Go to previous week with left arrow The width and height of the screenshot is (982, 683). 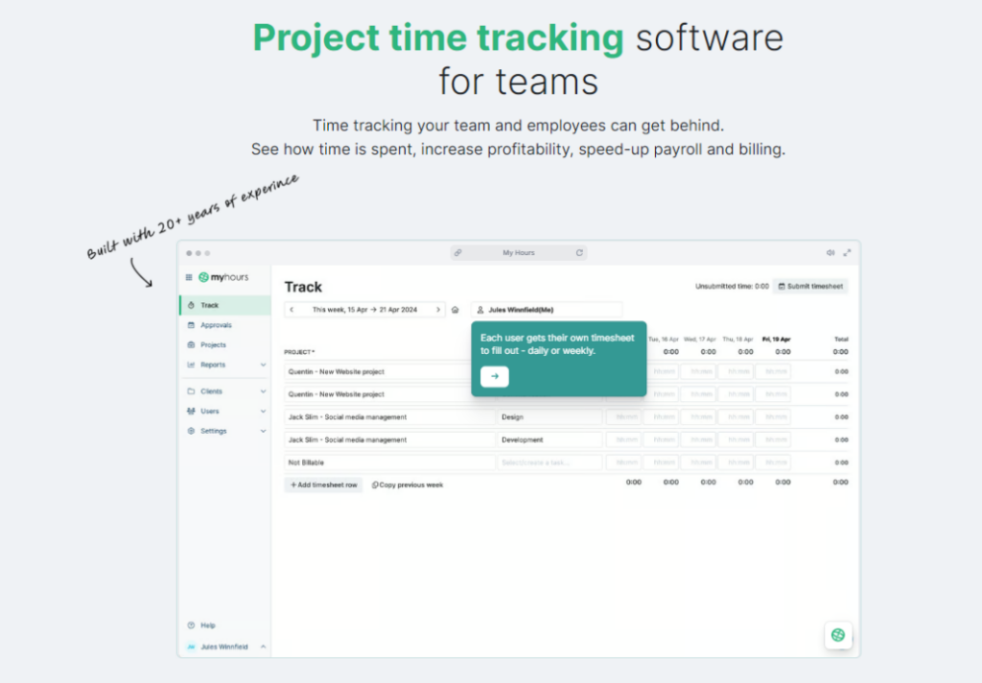coord(292,310)
